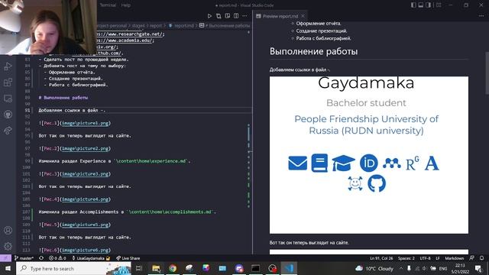Open the Live Share activity bar view
This screenshot has height=275, width=489.
(8, 131)
